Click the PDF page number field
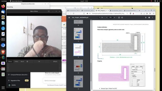 click(99, 17)
